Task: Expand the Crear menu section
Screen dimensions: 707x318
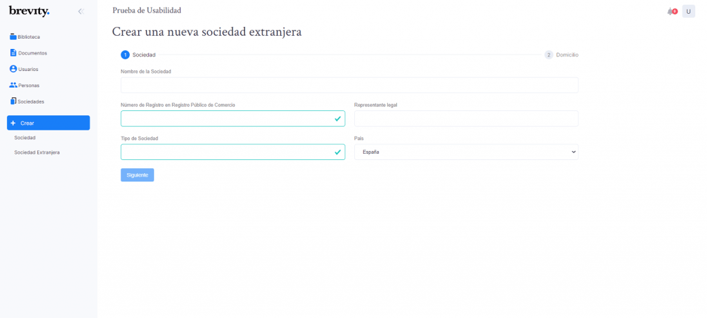Action: (48, 123)
